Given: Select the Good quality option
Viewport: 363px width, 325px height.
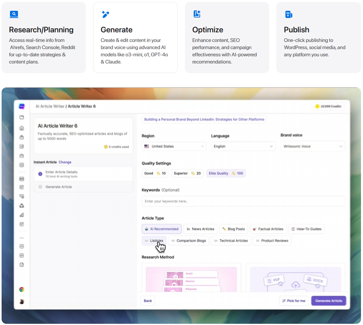Looking at the screenshot, I should point(155,173).
